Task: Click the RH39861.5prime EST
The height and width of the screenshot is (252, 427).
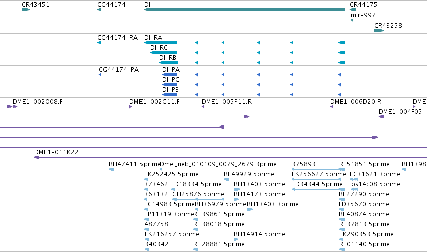Action: (196, 219)
